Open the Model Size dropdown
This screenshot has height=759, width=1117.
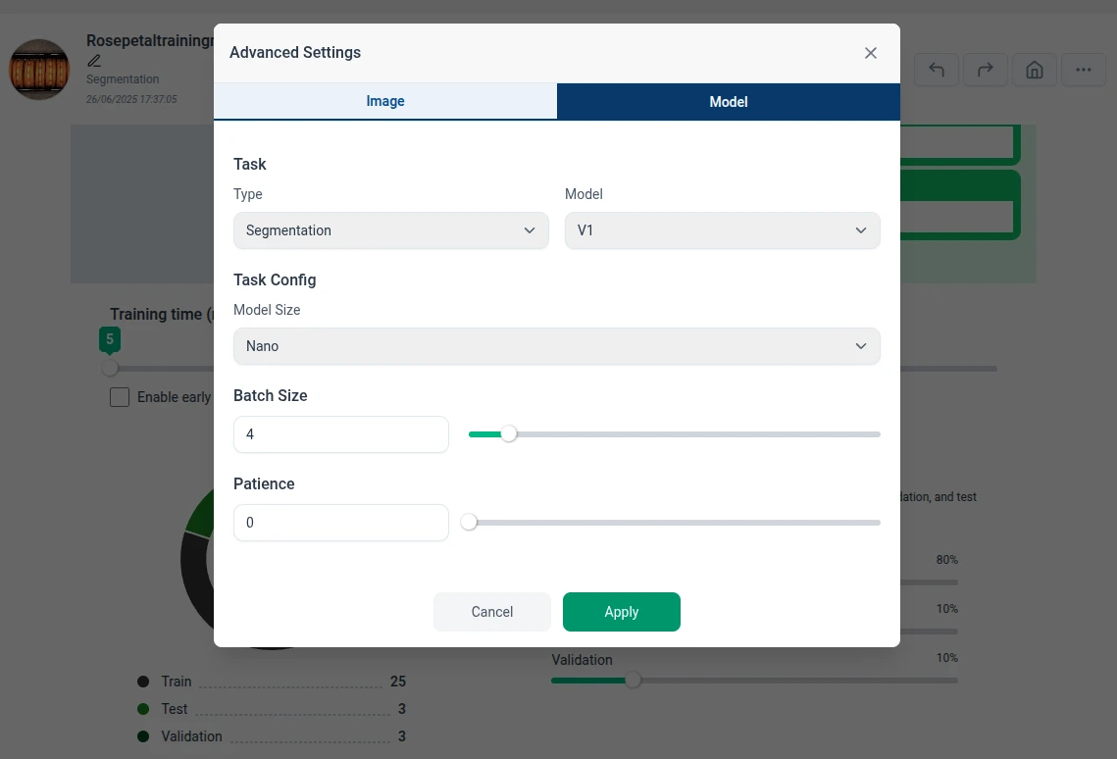point(556,346)
